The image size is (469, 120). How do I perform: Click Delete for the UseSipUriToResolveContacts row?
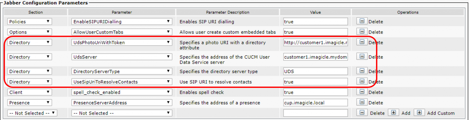click(x=376, y=82)
